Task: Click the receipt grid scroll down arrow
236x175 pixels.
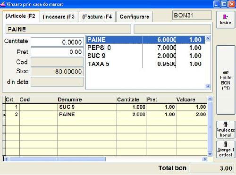Action: [210, 154]
